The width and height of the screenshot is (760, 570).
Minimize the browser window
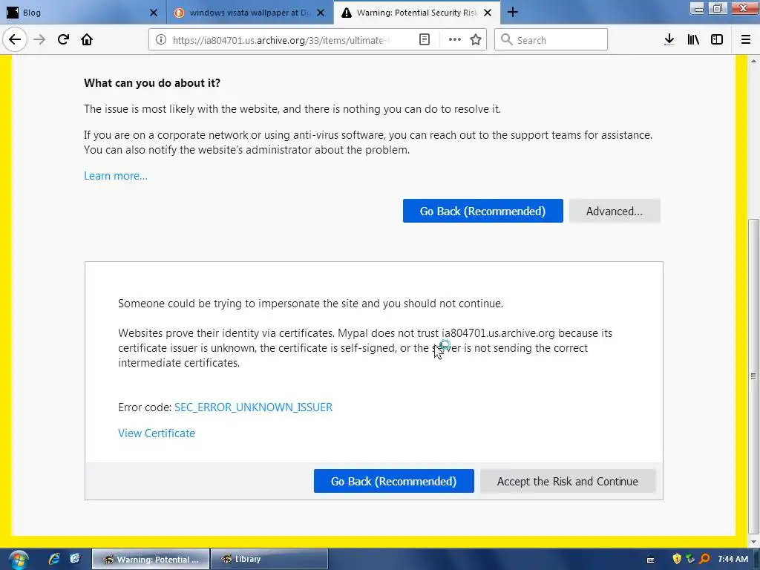pos(697,7)
